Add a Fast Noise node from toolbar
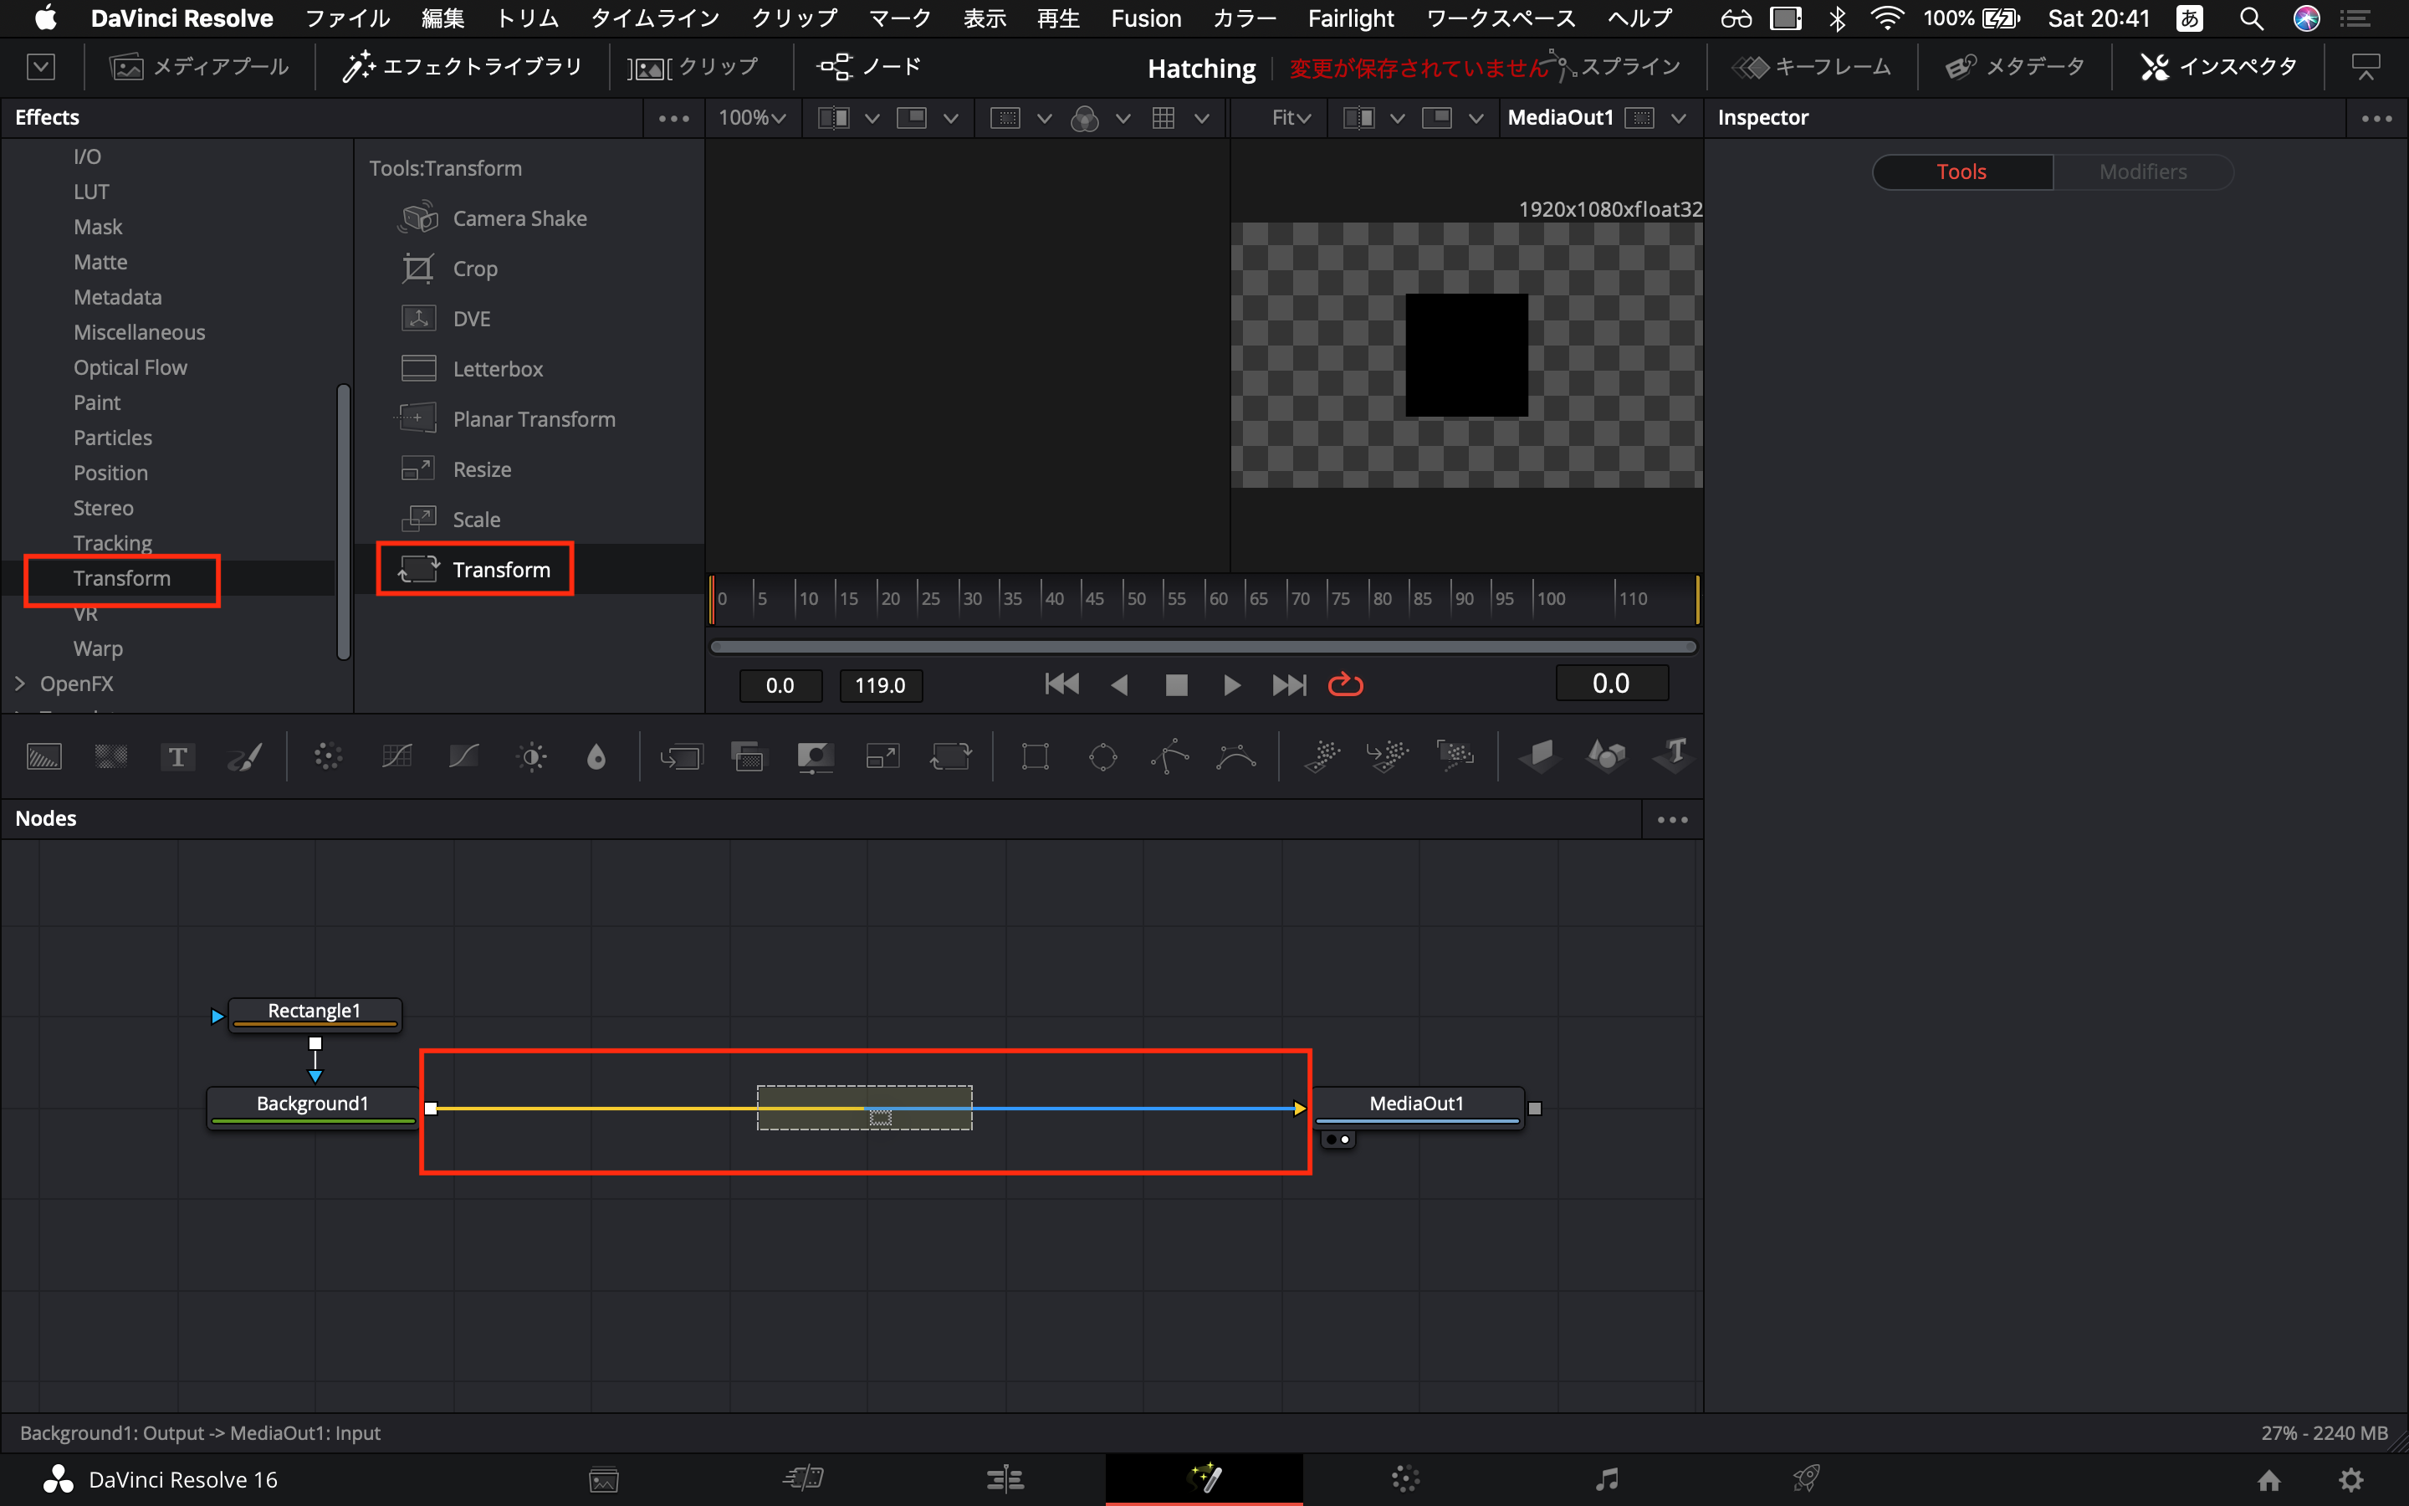The width and height of the screenshot is (2409, 1506). tap(110, 757)
